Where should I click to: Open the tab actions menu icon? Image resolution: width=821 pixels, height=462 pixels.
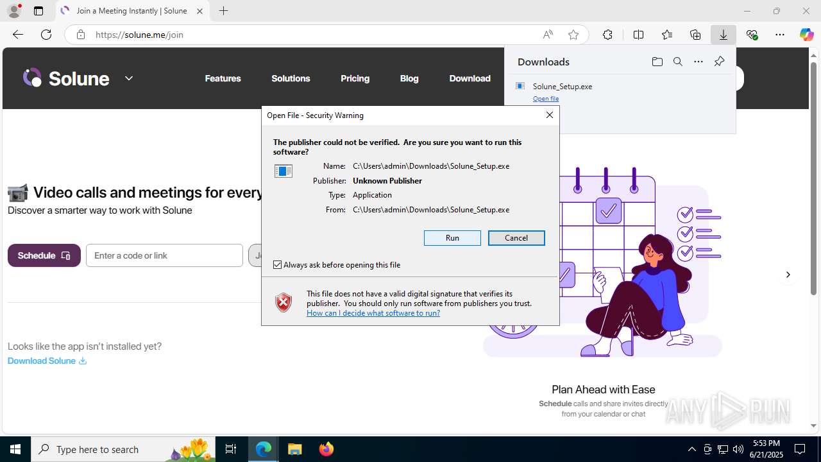(x=38, y=11)
